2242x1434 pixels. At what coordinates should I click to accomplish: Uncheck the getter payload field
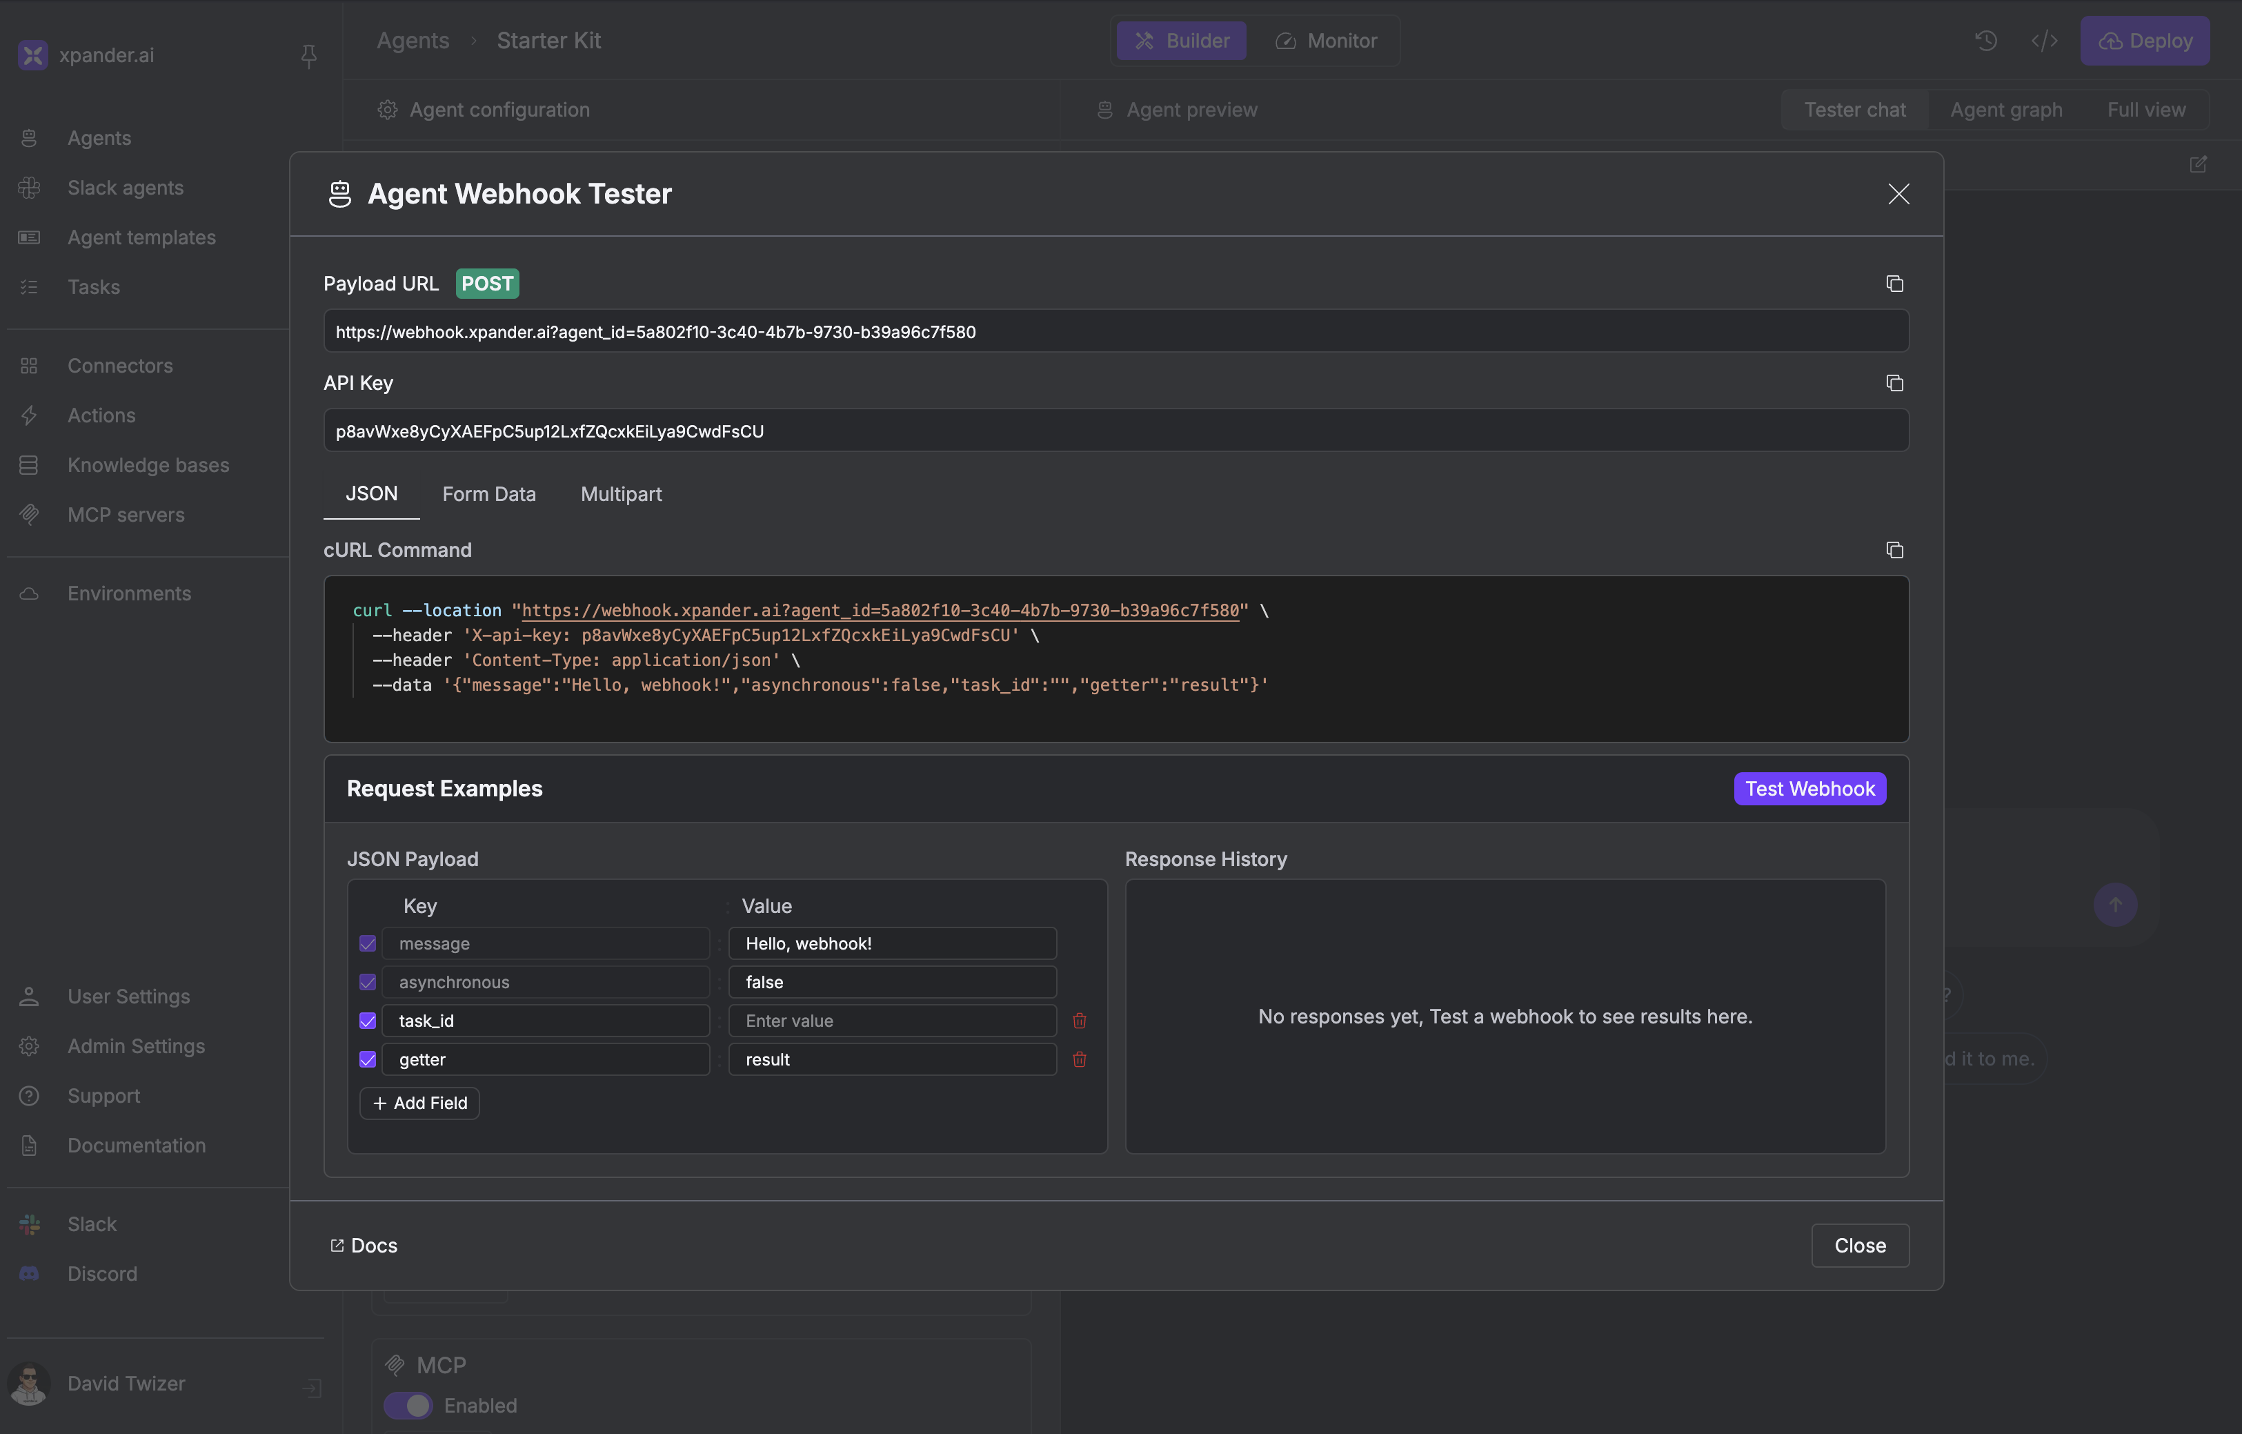coord(368,1059)
